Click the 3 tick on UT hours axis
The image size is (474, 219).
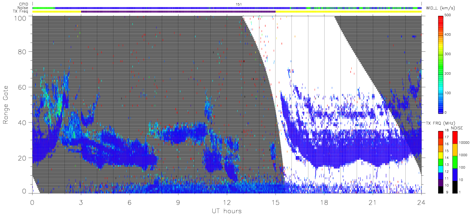[81, 202]
